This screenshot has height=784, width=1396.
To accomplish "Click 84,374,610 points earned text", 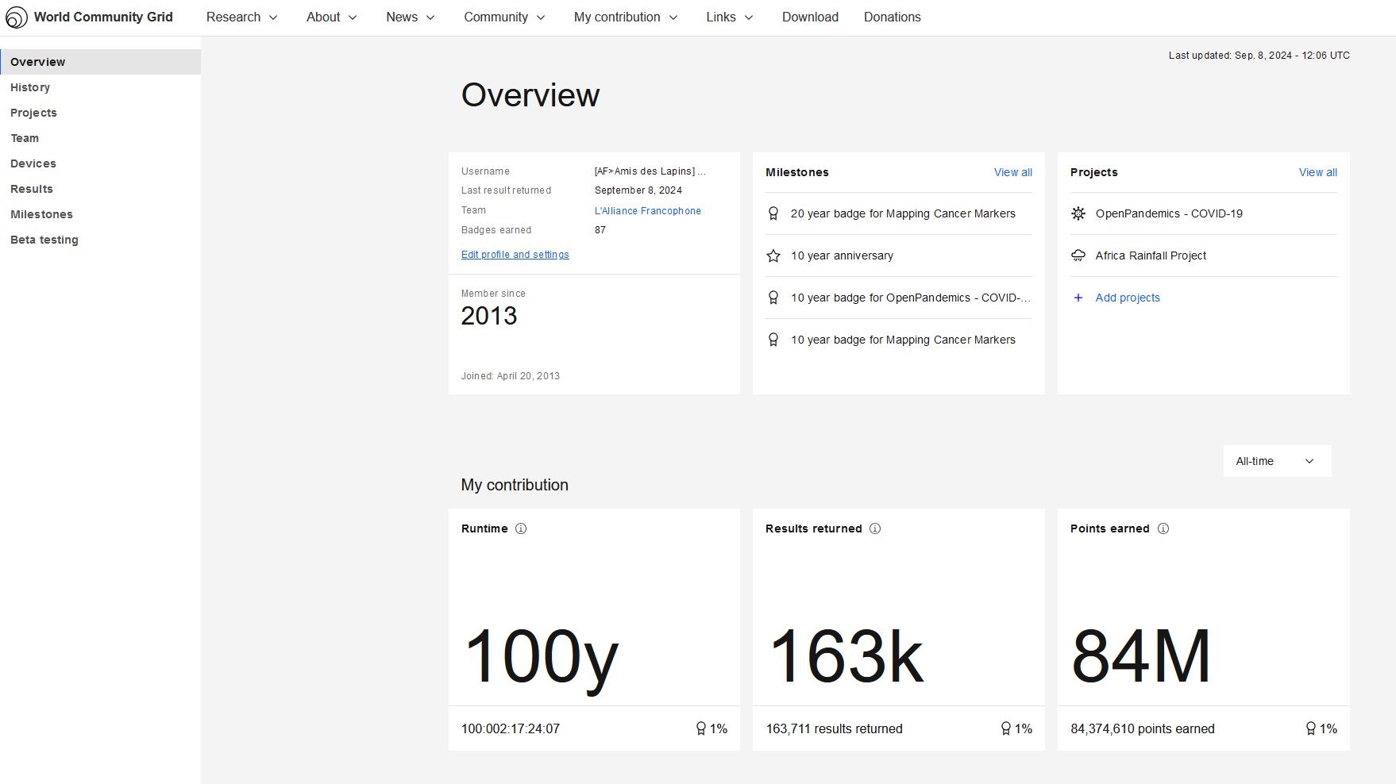I will coord(1143,728).
